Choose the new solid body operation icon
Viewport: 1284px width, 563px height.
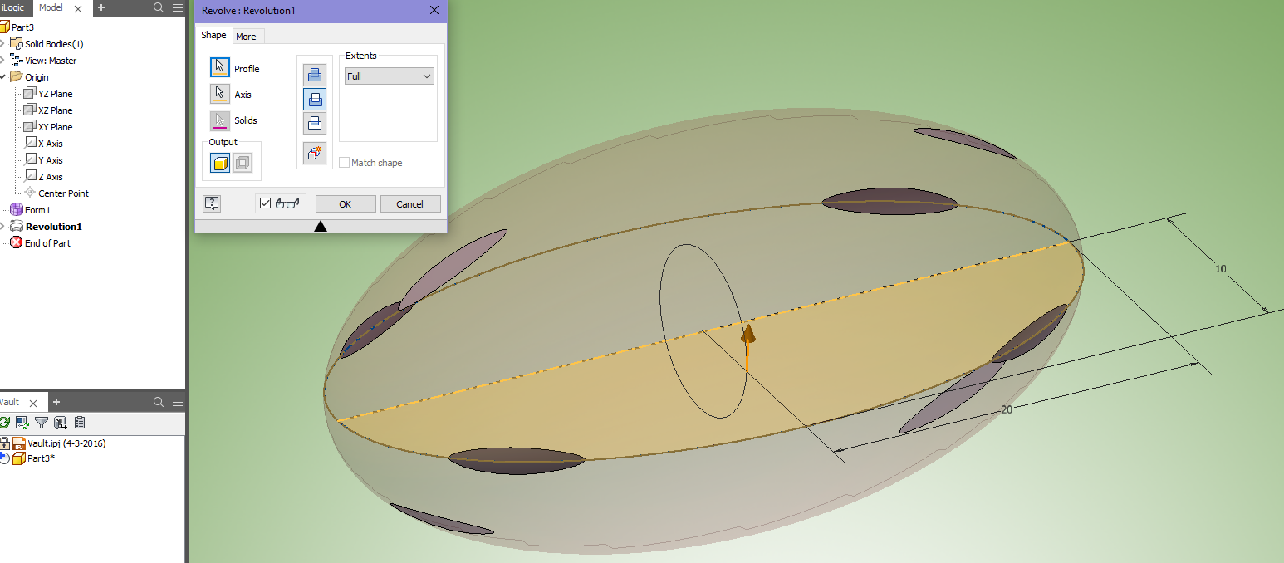pyautogui.click(x=315, y=153)
